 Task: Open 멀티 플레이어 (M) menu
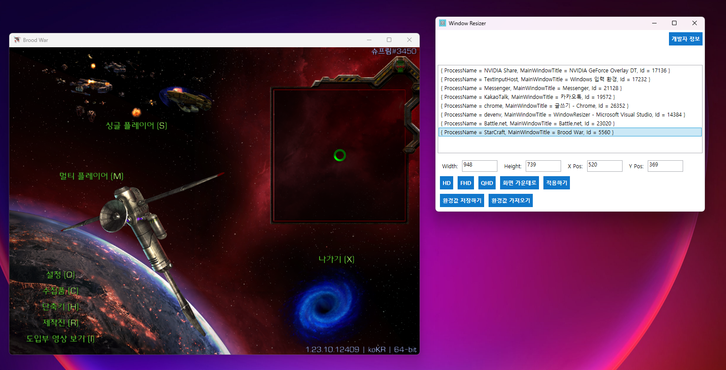(x=92, y=176)
